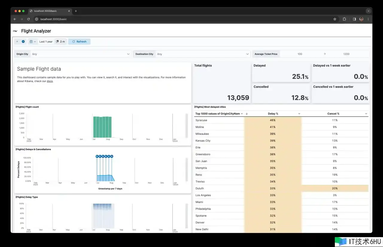Viewport: 383px width, 247px height.
Task: Sort by the OriginCityName column arrow
Action: pos(247,114)
